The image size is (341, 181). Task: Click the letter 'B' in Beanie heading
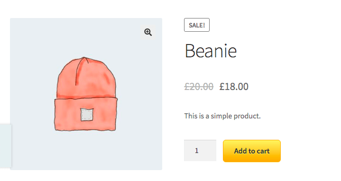pyautogui.click(x=190, y=51)
